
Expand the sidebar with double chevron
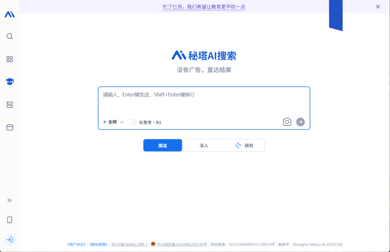pyautogui.click(x=9, y=200)
